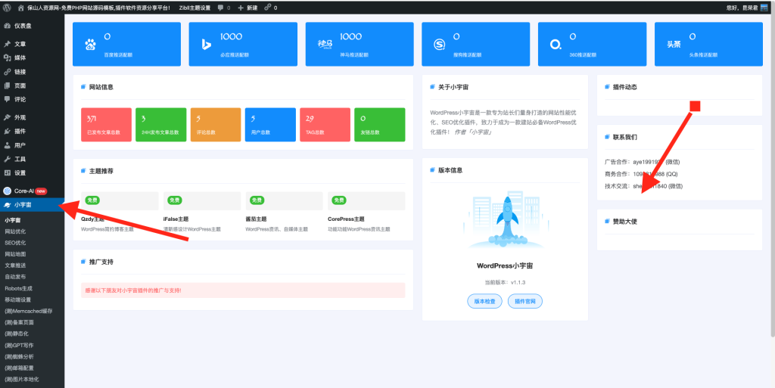This screenshot has height=388, width=775.
Task: Click the 371 已发布文章总数 tile
Action: 106,125
